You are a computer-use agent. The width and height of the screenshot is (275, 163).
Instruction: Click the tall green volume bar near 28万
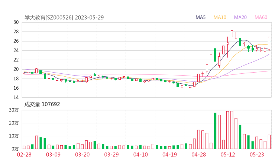[215, 131]
